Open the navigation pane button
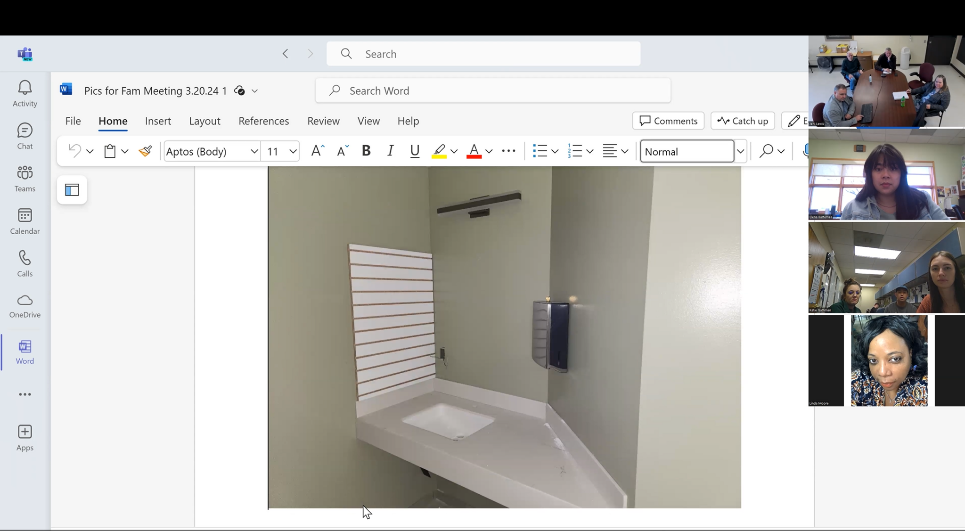965x531 pixels. pos(72,190)
